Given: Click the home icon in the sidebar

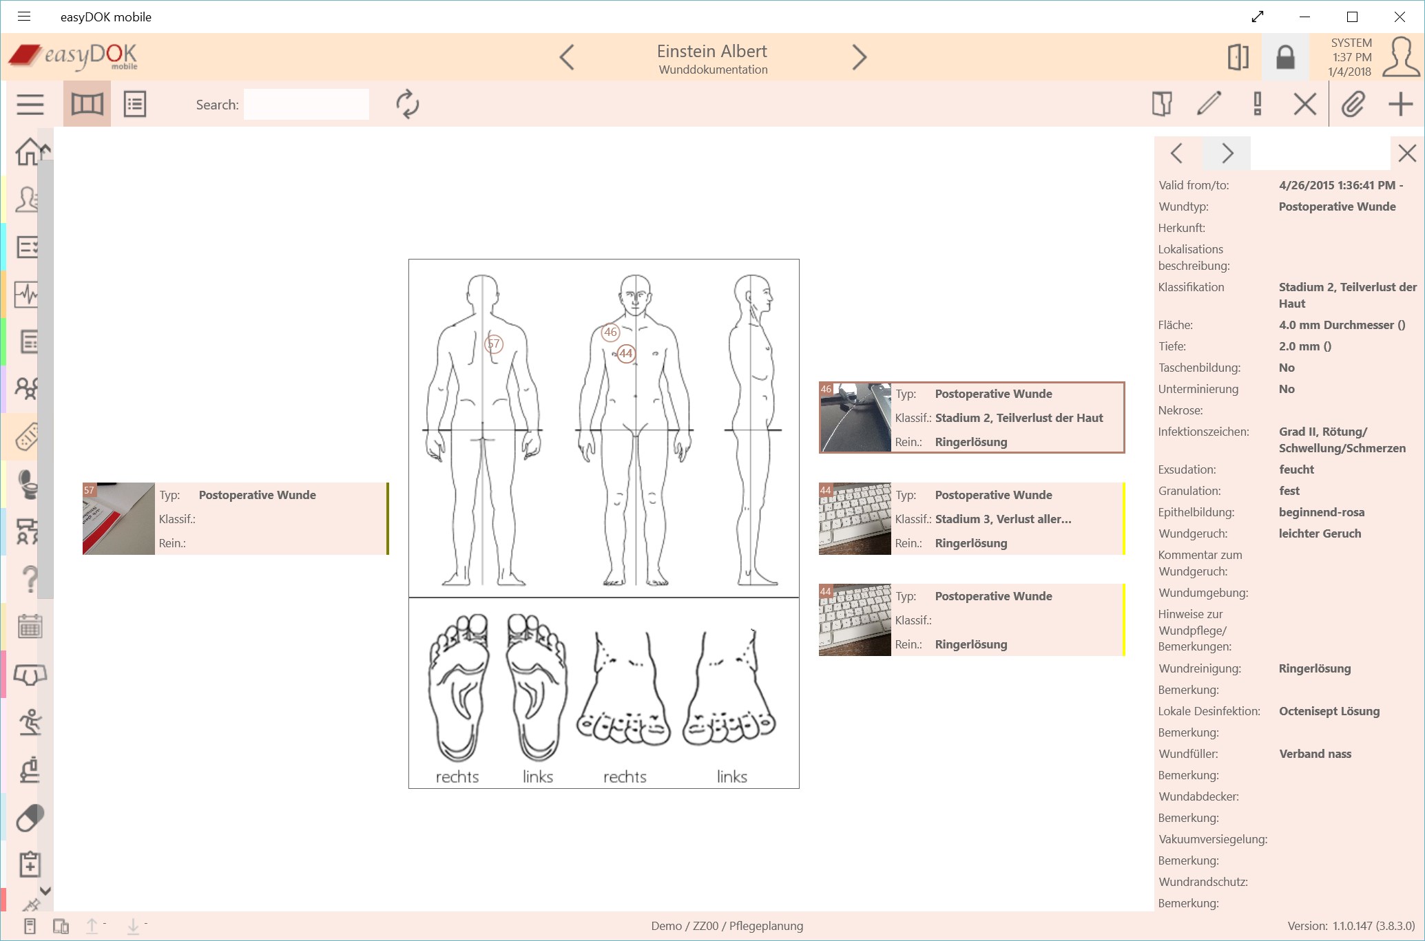Looking at the screenshot, I should click(25, 151).
